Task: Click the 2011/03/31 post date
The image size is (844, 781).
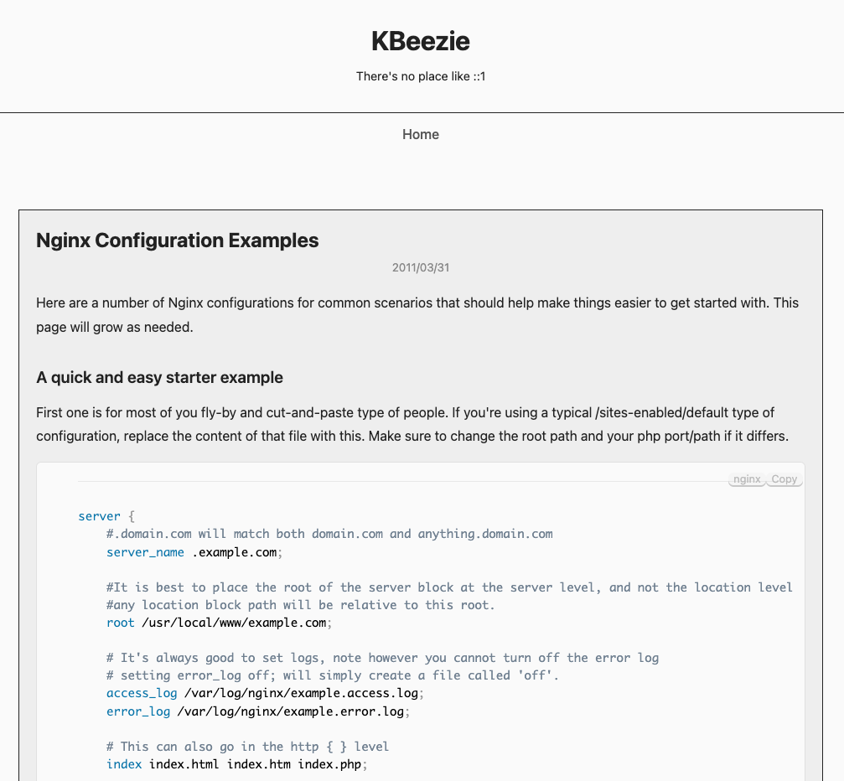Action: click(x=421, y=267)
